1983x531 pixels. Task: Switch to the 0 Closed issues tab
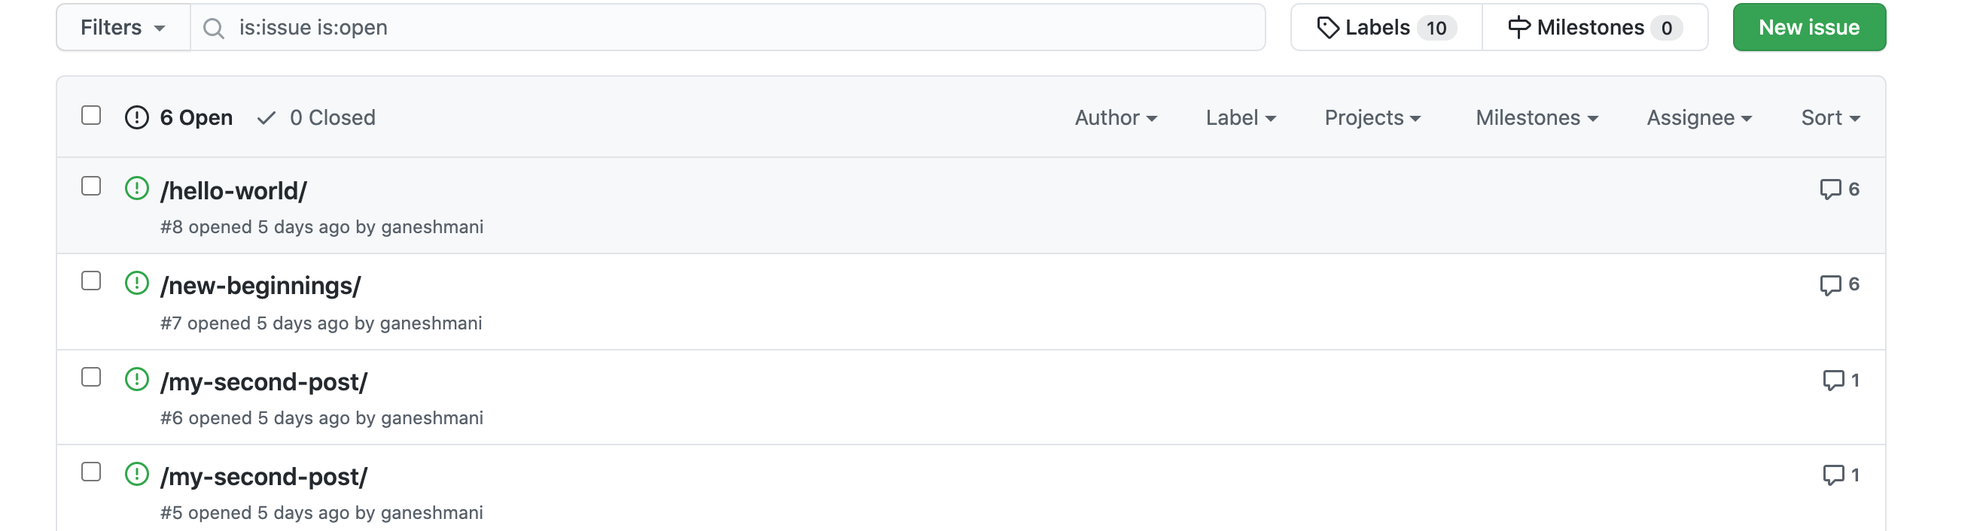316,118
